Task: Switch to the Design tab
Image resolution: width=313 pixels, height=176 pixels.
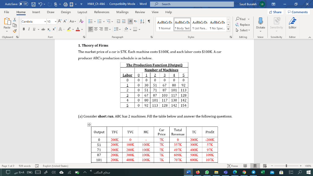Action: click(x=66, y=12)
